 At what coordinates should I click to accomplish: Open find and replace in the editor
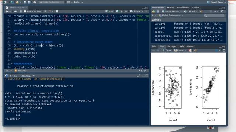45,11
